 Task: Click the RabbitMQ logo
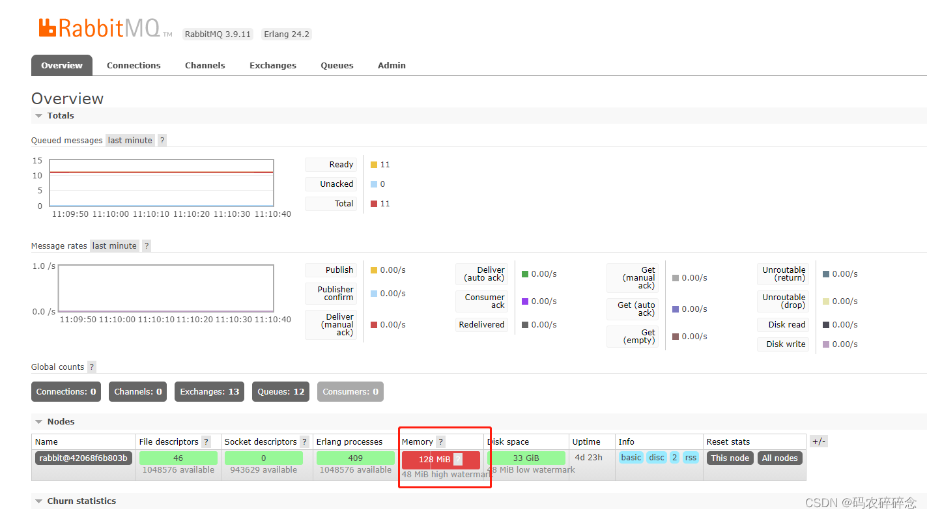click(x=106, y=27)
